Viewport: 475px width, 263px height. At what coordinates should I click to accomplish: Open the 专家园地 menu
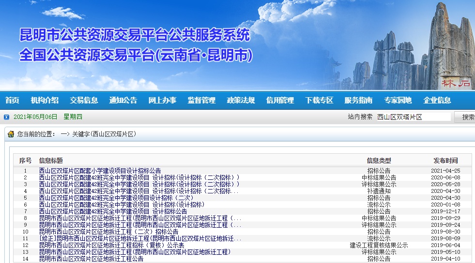[398, 101]
